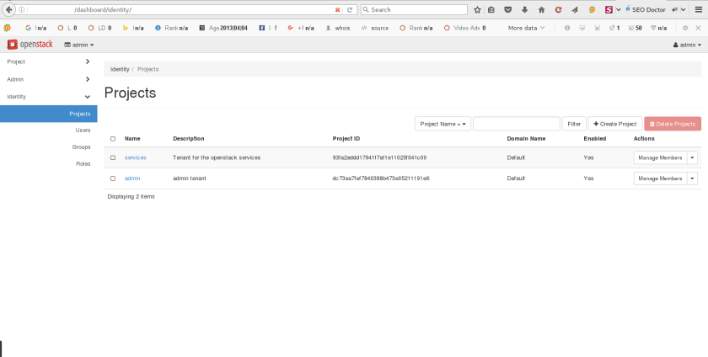708x357 pixels.
Task: Open the services project link
Action: (x=136, y=157)
